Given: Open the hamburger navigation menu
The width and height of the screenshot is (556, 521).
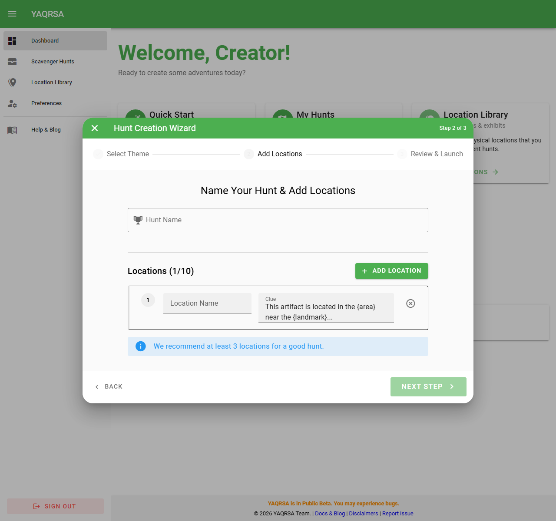Looking at the screenshot, I should pyautogui.click(x=12, y=14).
